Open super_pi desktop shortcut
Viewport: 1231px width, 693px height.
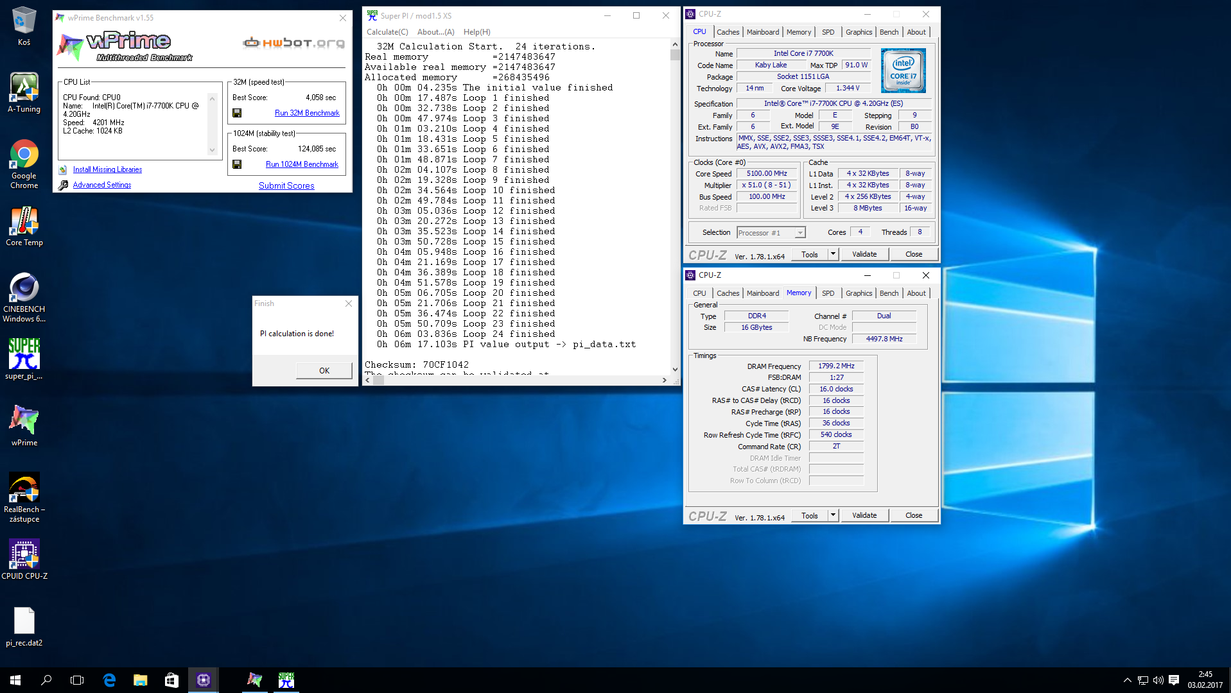point(24,359)
